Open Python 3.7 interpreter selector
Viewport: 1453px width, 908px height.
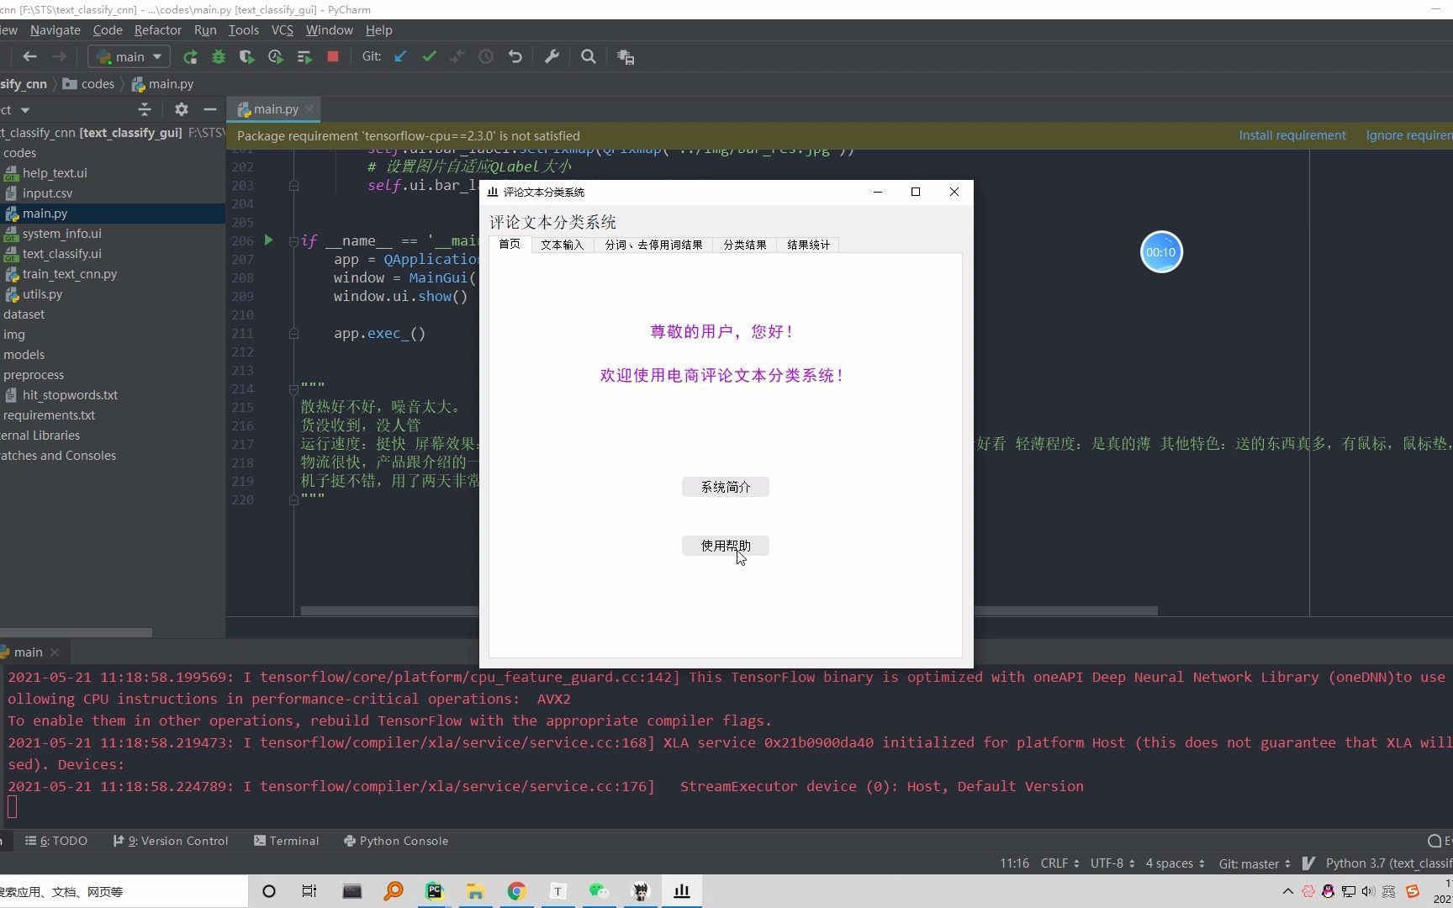pyautogui.click(x=1388, y=863)
